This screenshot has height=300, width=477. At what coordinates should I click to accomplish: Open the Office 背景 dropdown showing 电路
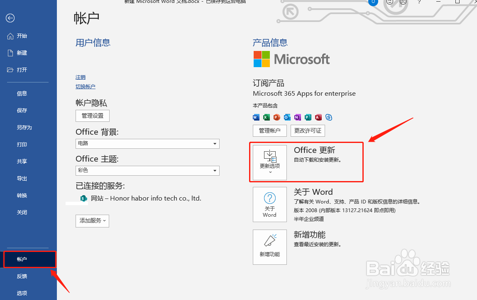coord(147,144)
